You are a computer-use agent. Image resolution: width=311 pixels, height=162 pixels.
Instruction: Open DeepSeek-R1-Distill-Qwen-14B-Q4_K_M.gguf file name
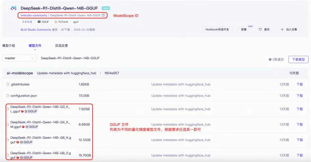(x=40, y=125)
